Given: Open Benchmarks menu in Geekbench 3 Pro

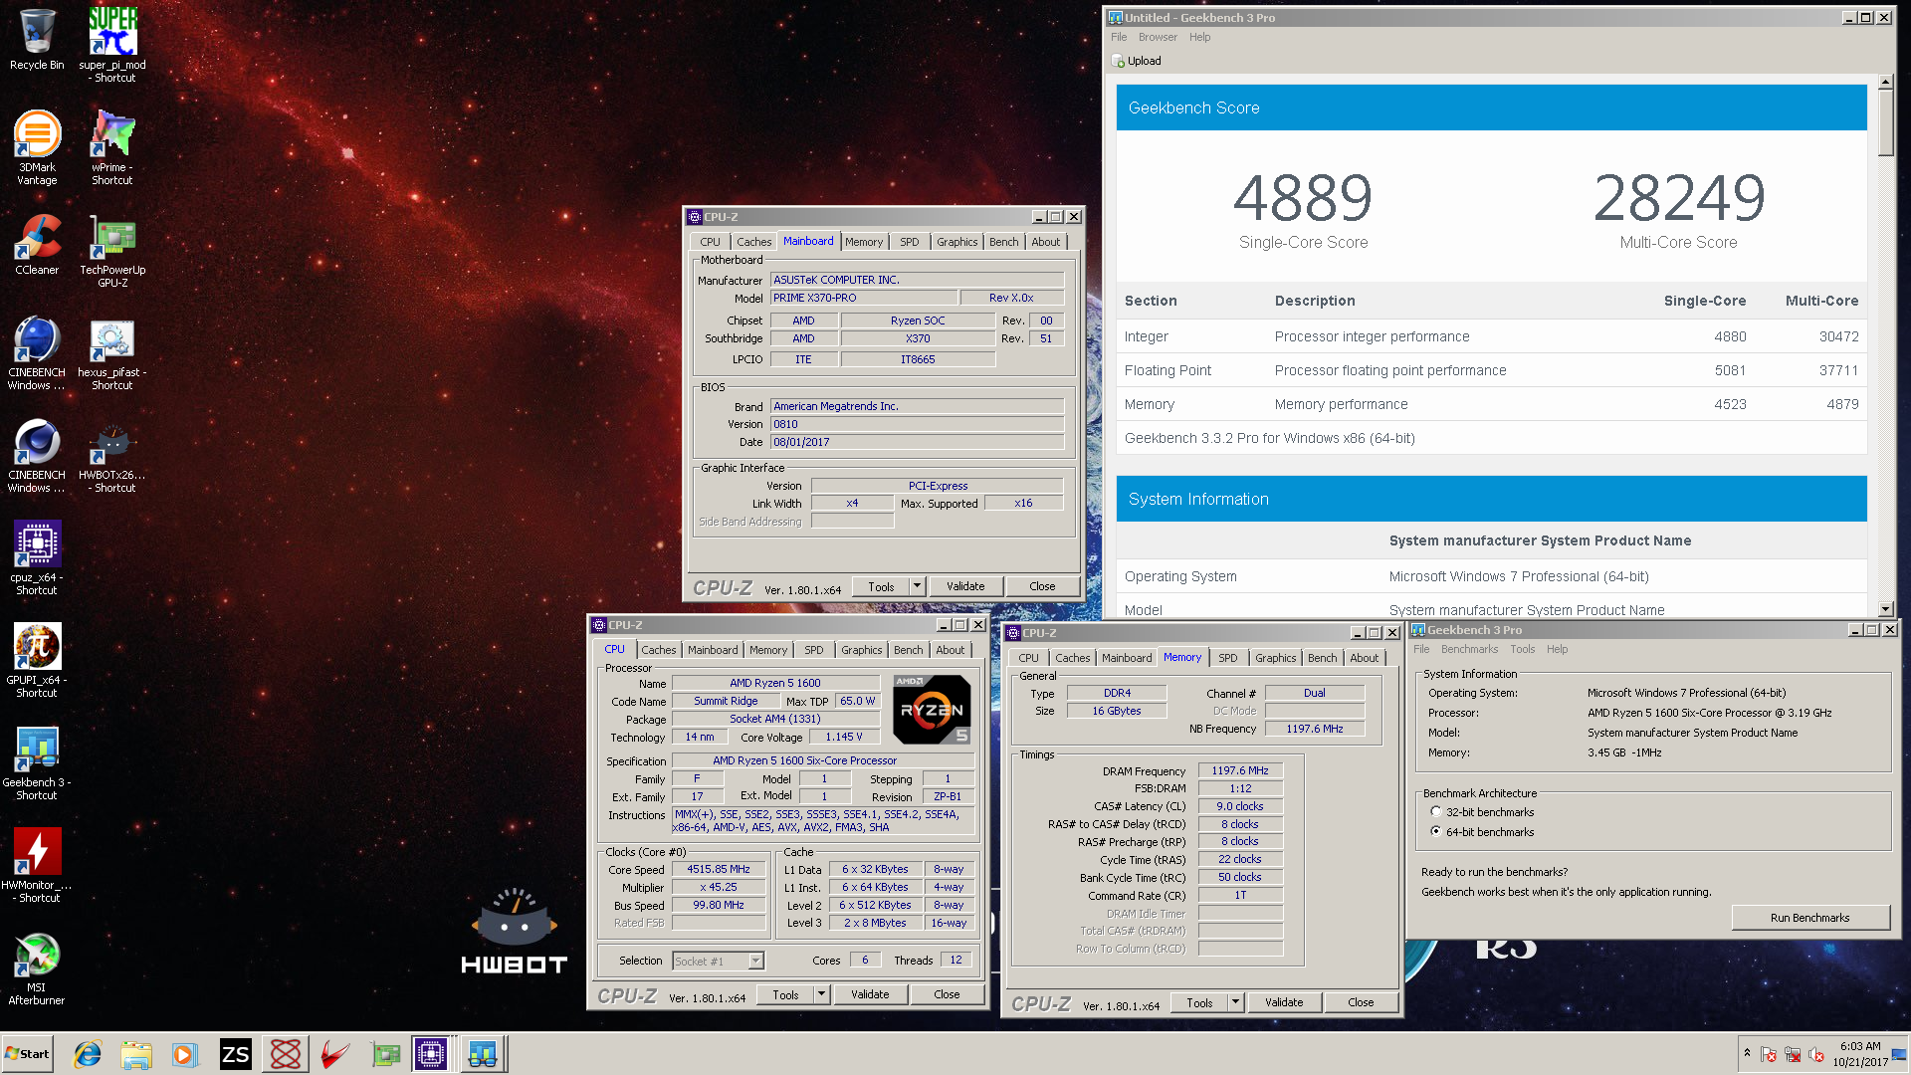Looking at the screenshot, I should click(1469, 649).
